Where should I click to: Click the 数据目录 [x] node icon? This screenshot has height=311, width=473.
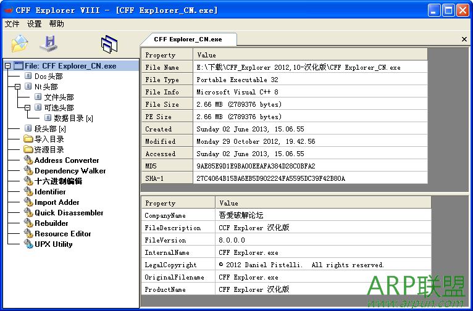click(48, 118)
